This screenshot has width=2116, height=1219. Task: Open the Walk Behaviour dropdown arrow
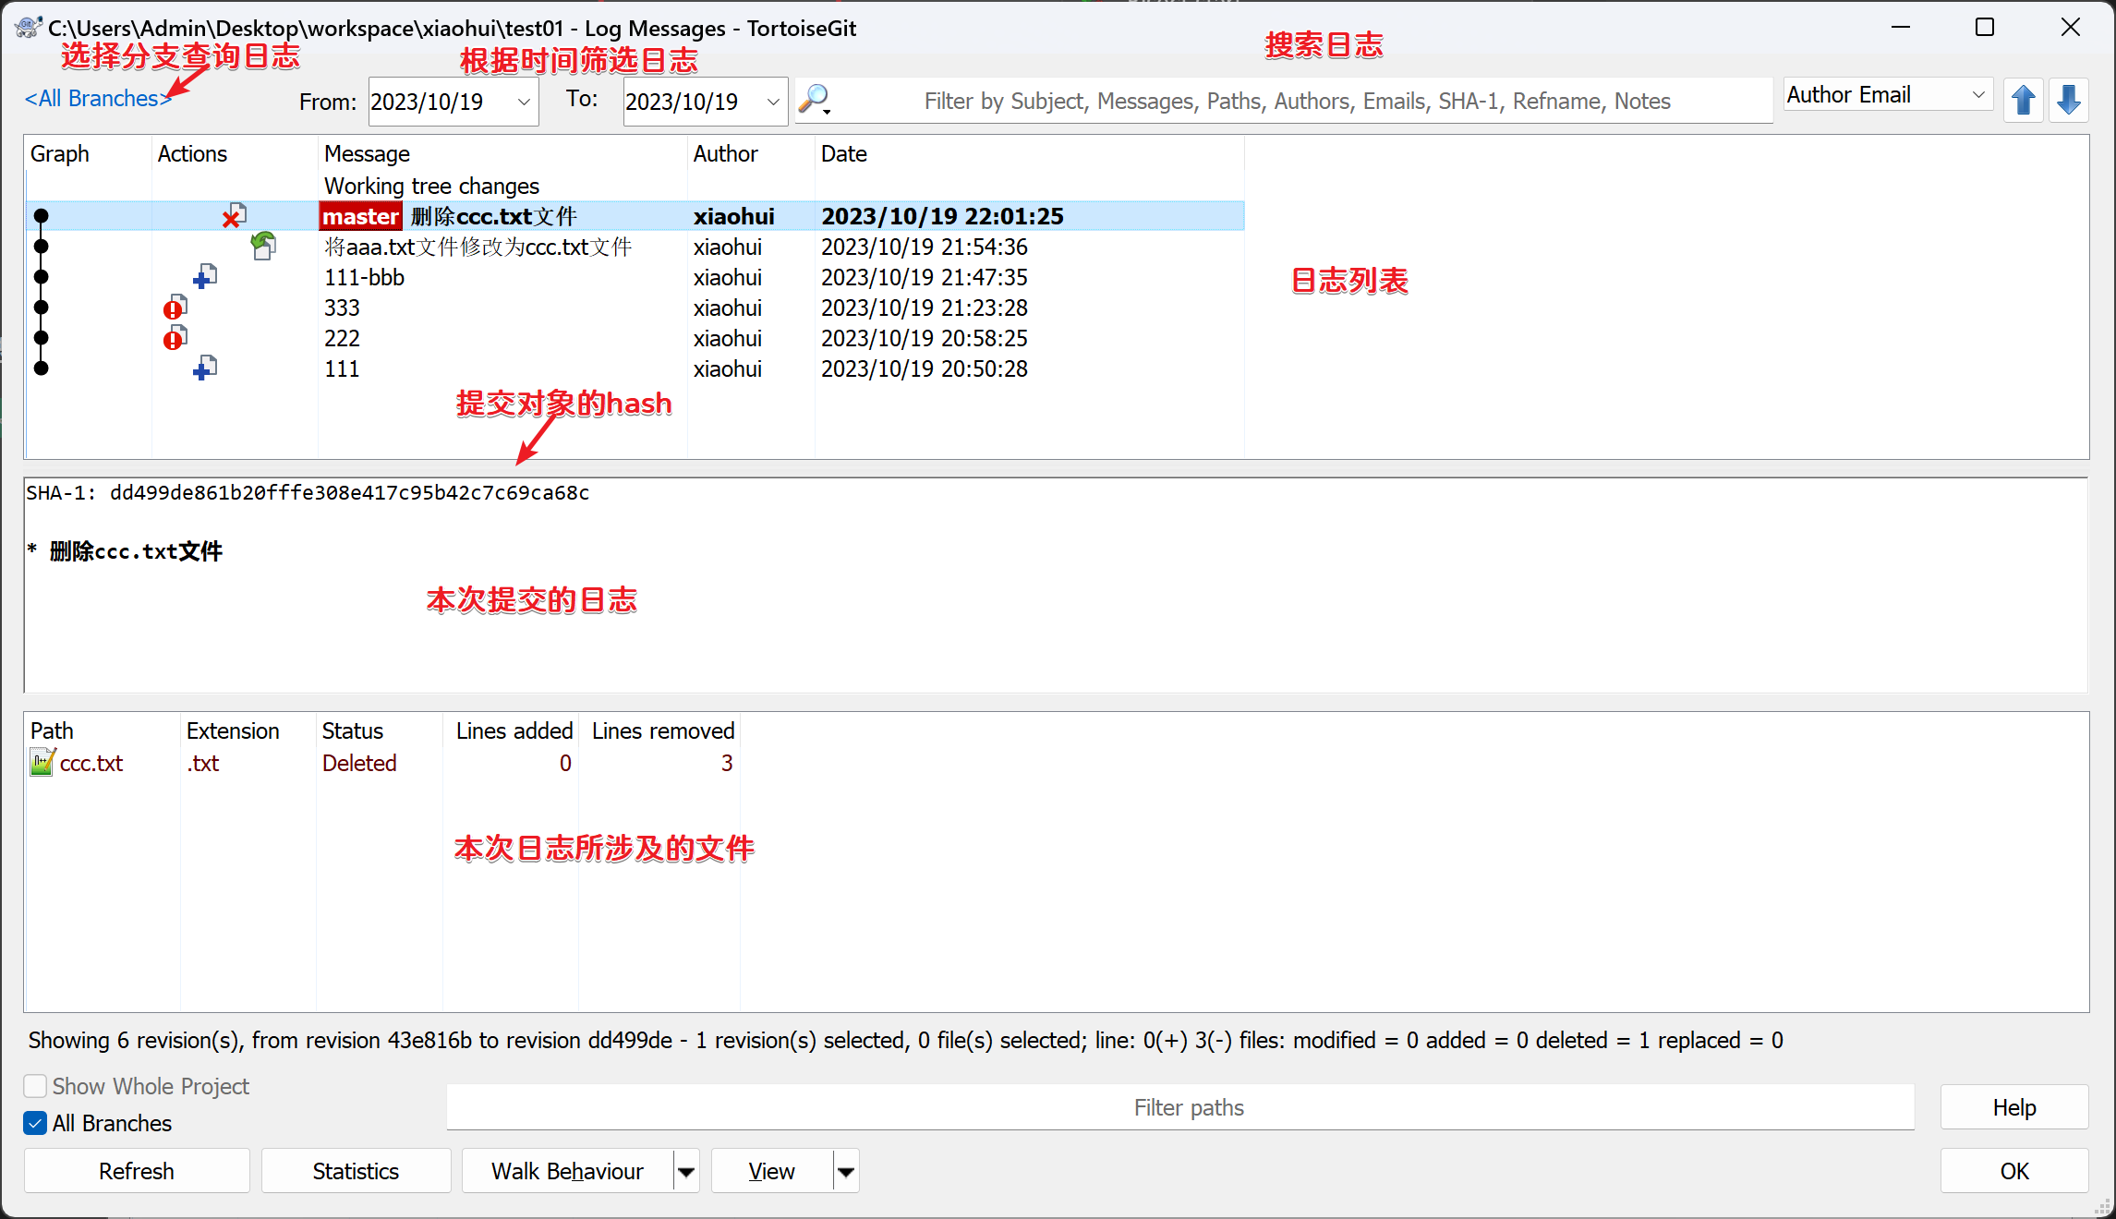coord(686,1171)
